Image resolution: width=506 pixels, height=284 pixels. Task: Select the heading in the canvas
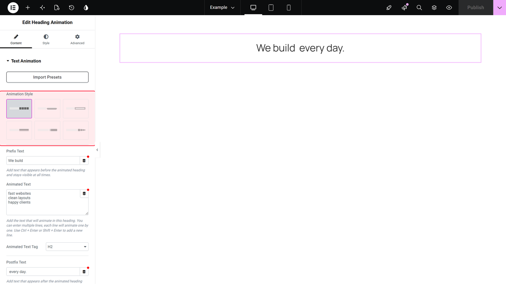pos(300,48)
